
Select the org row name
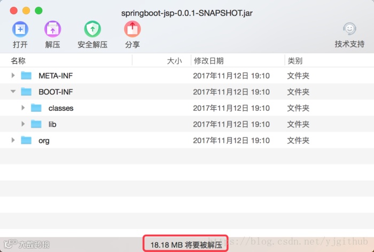[x=44, y=141]
